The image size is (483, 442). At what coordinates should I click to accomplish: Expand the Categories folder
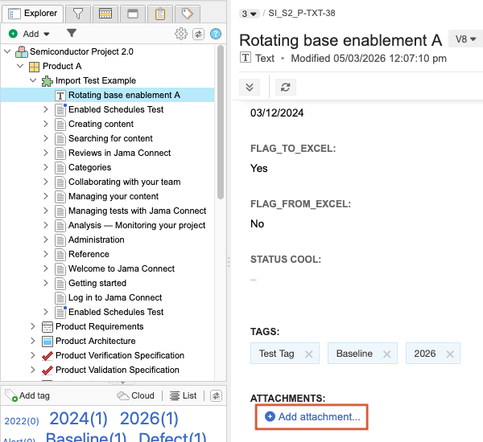46,167
